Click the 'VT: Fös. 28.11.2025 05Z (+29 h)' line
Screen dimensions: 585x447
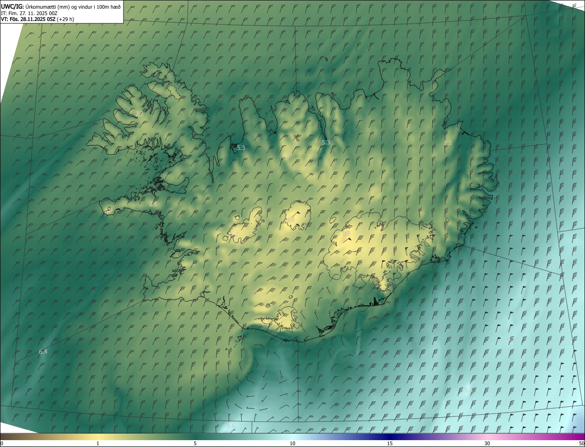37,19
